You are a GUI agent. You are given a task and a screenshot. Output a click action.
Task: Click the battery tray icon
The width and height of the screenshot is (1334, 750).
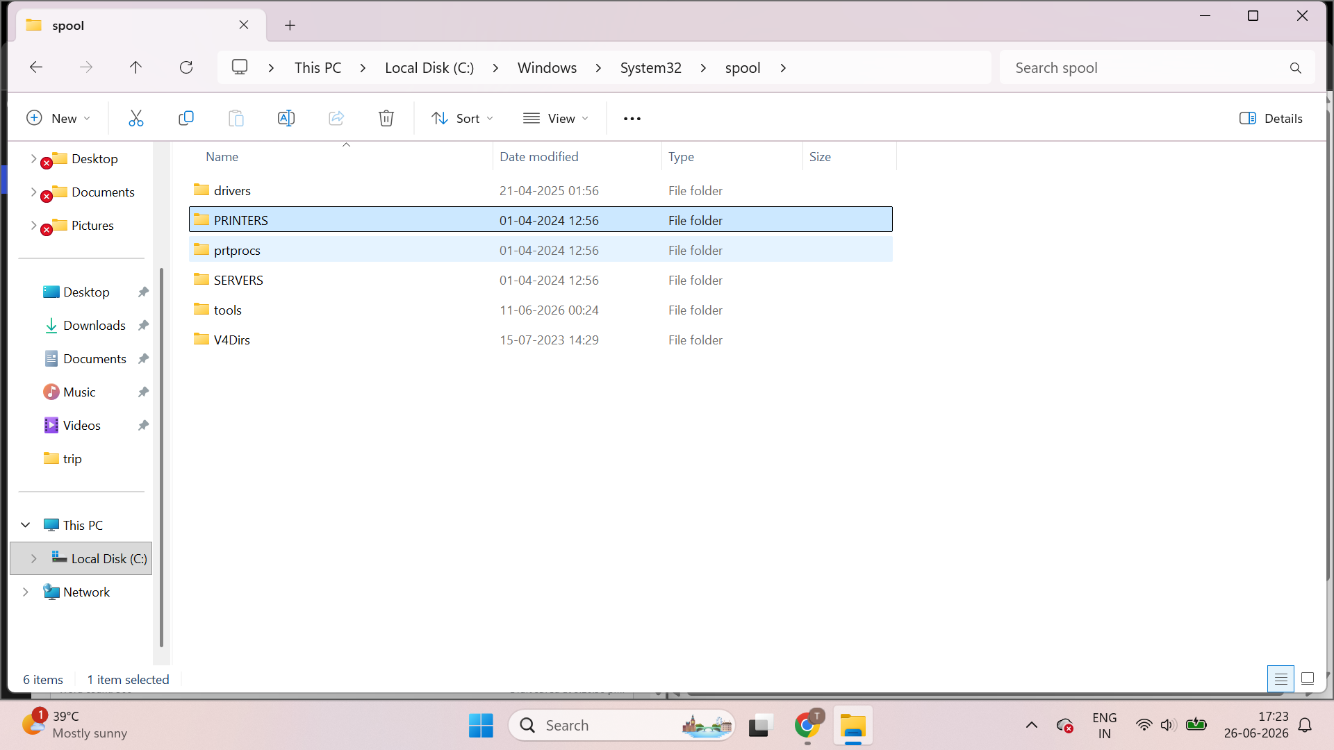(x=1196, y=725)
